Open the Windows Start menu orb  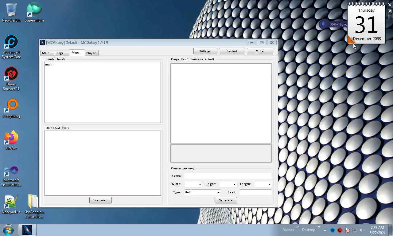pyautogui.click(x=8, y=230)
